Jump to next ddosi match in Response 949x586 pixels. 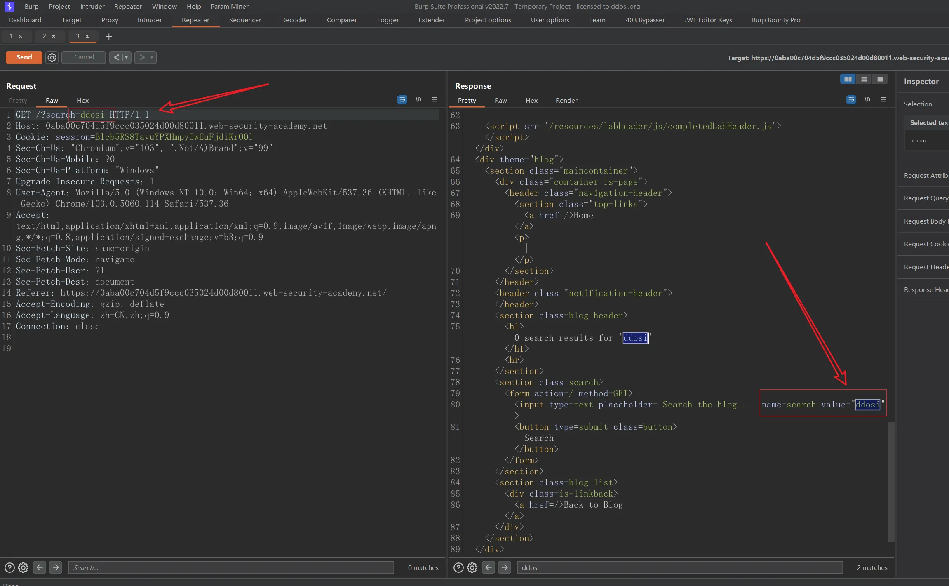tap(505, 567)
